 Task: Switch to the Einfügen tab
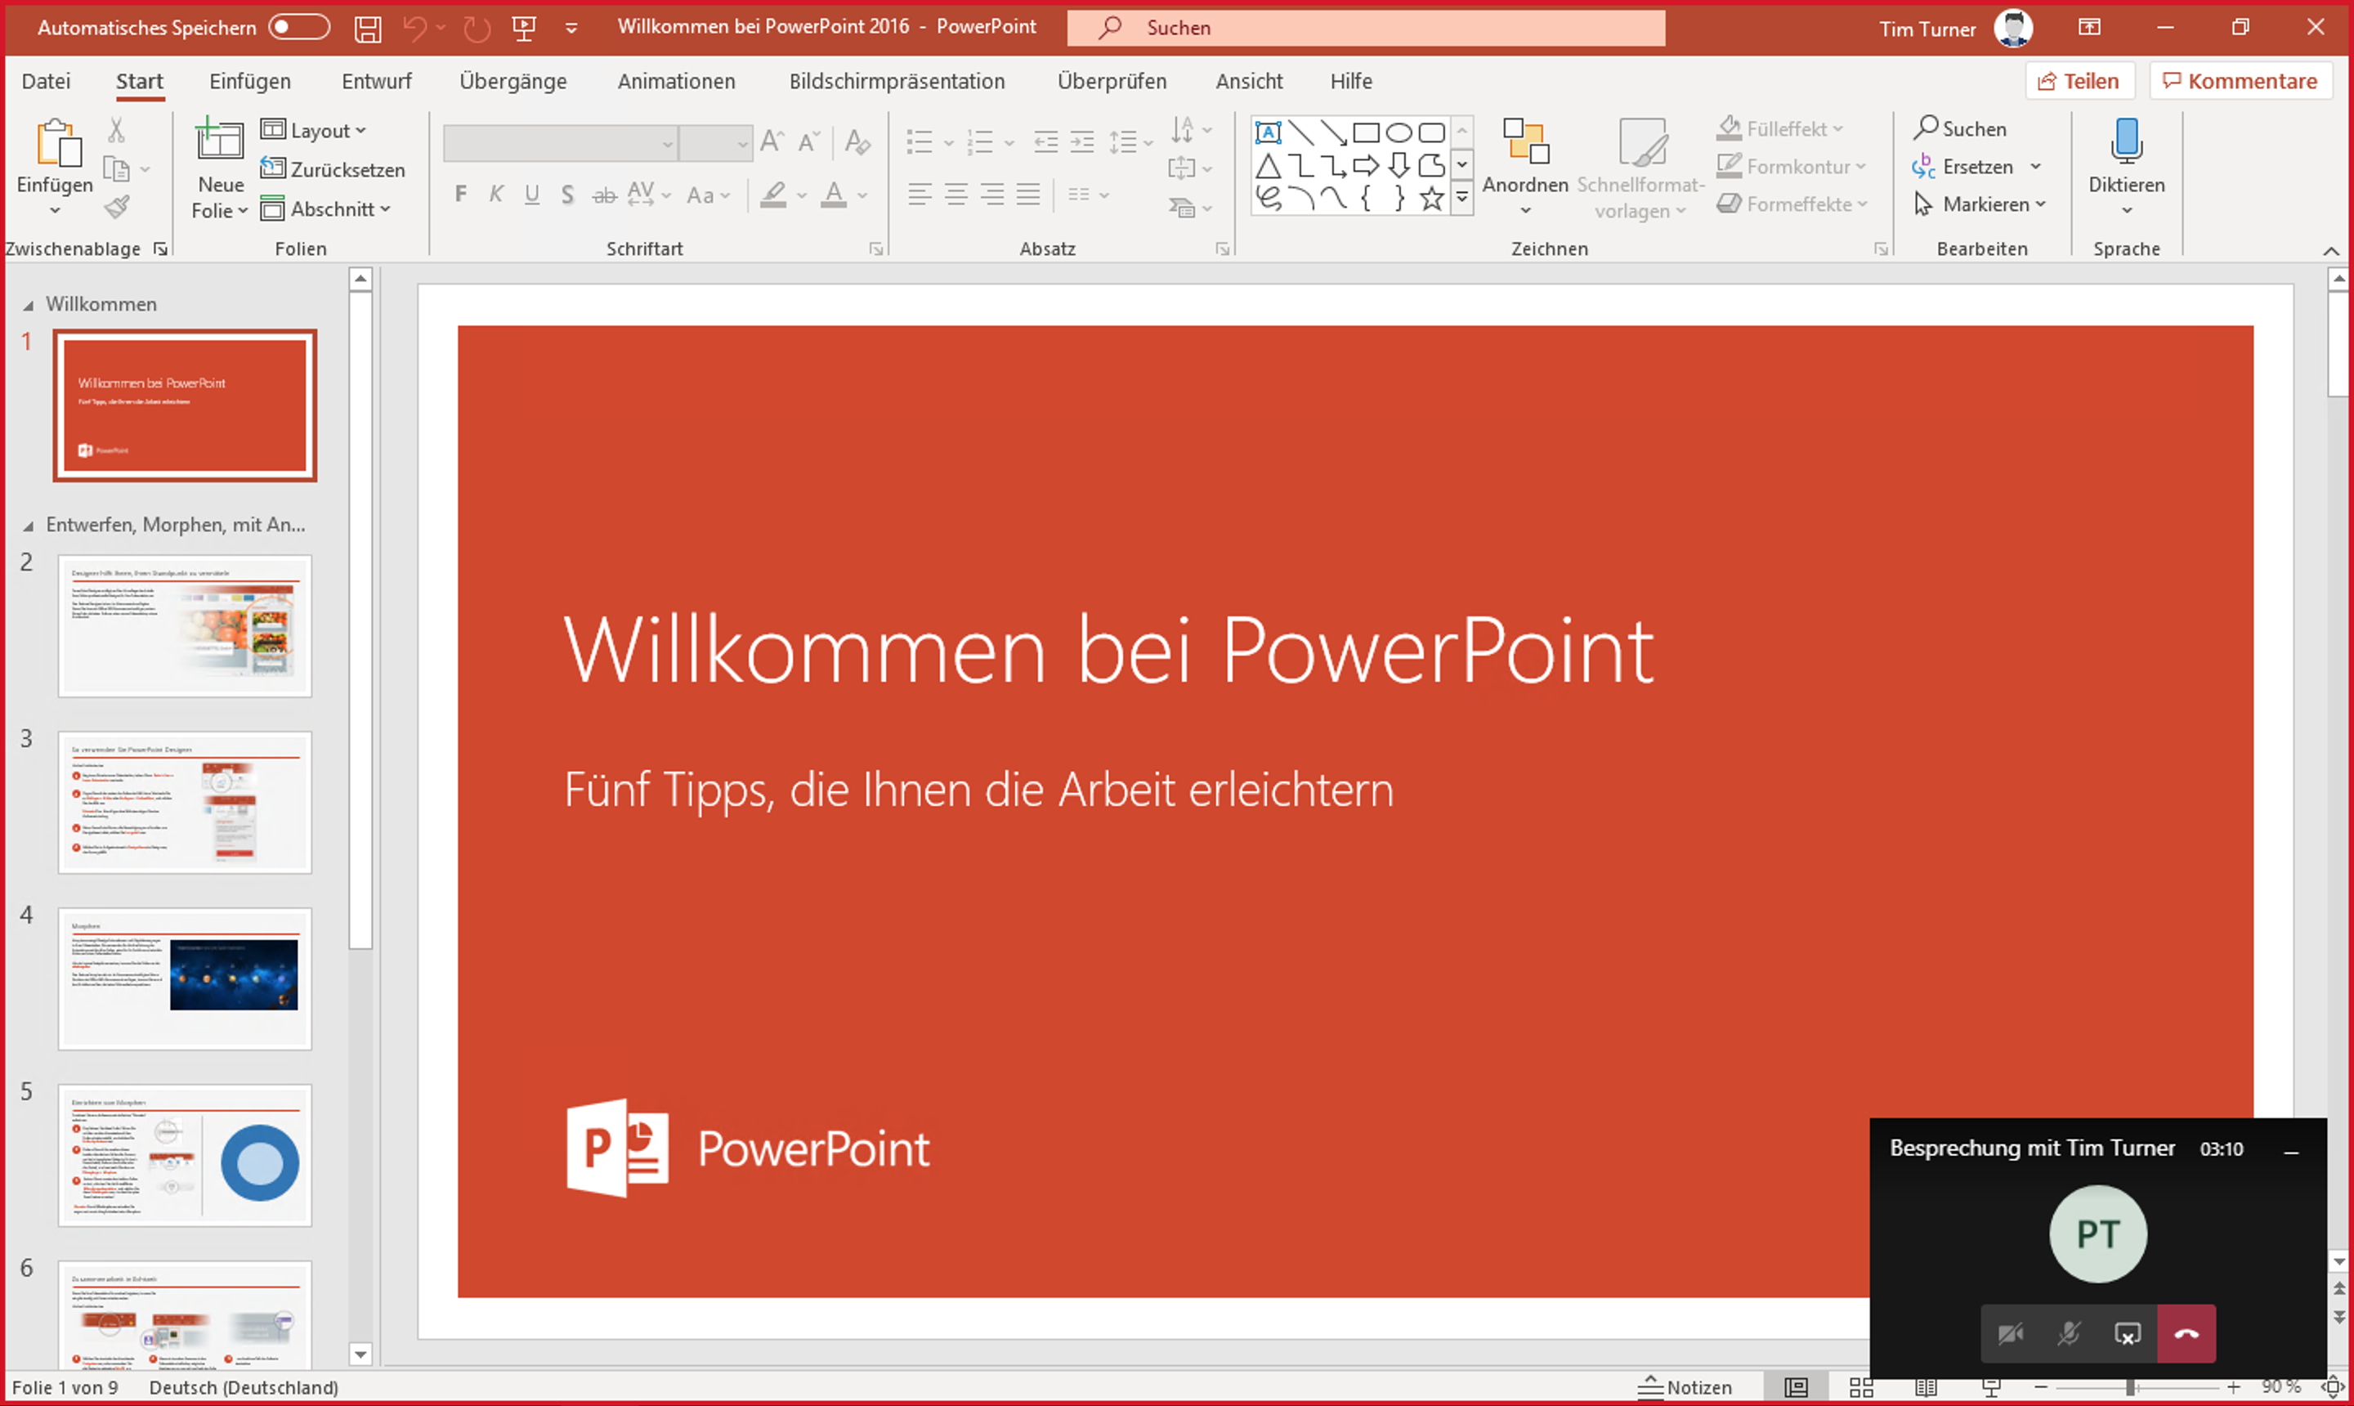(250, 82)
